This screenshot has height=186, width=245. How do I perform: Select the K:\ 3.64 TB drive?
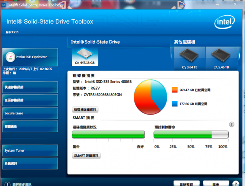tap(190, 58)
